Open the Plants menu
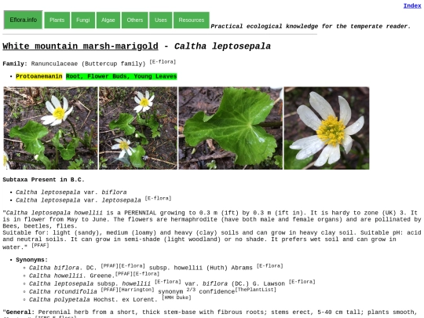The width and height of the screenshot is (424, 318). [57, 20]
